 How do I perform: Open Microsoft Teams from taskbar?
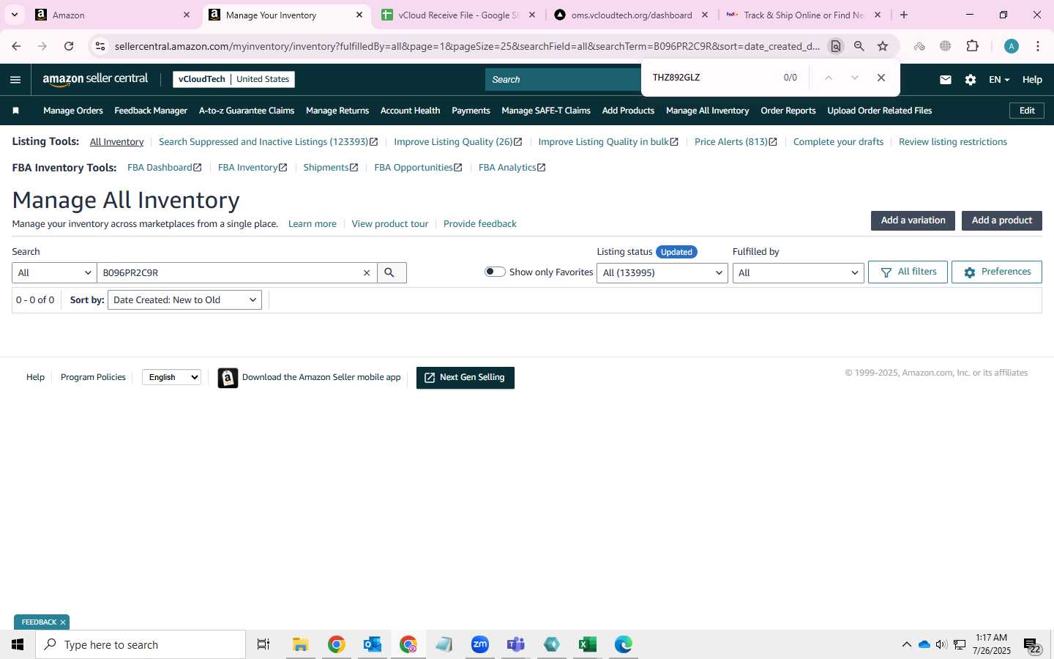click(x=515, y=644)
